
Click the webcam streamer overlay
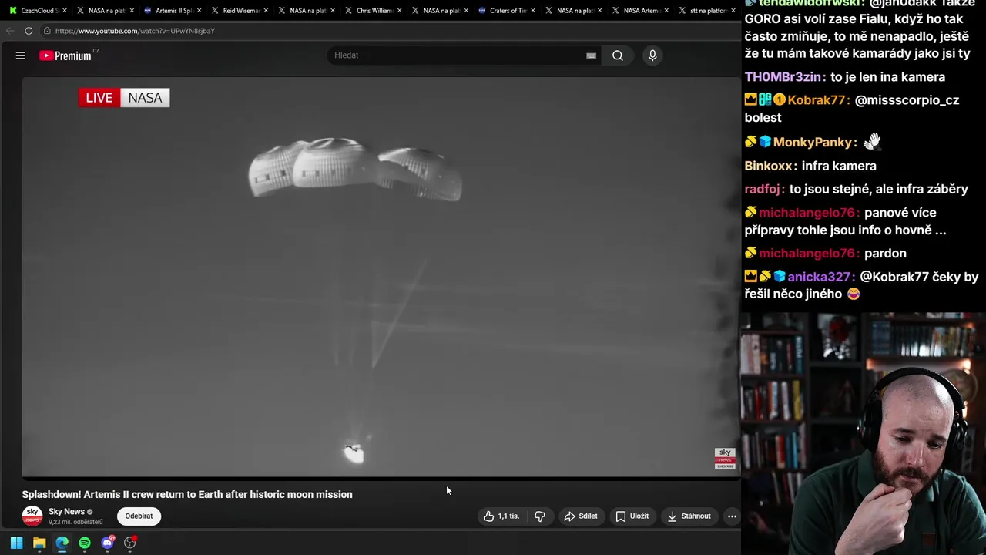864,433
